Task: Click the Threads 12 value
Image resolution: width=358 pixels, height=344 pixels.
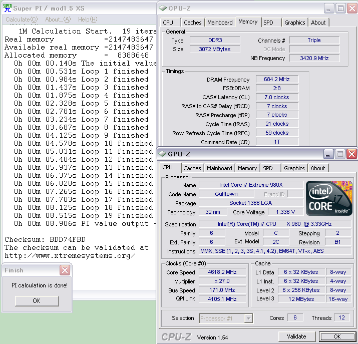Action: pos(341,317)
